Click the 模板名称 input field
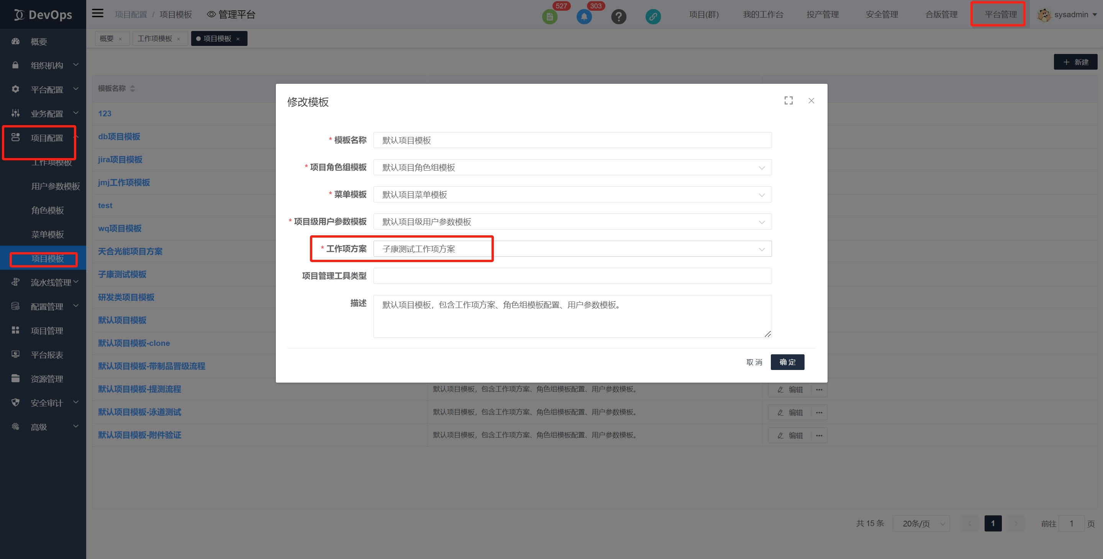The height and width of the screenshot is (559, 1103). coord(572,140)
